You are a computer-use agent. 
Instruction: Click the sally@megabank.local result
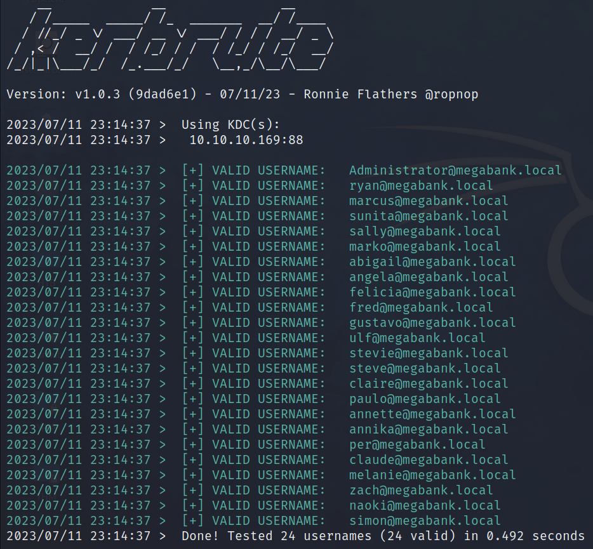coord(424,231)
